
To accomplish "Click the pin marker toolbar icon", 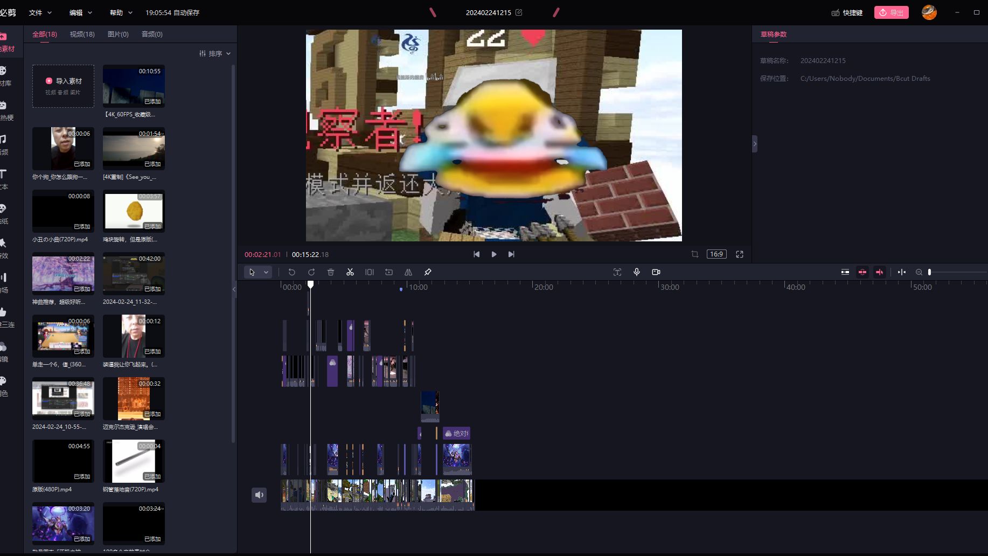I will (428, 272).
